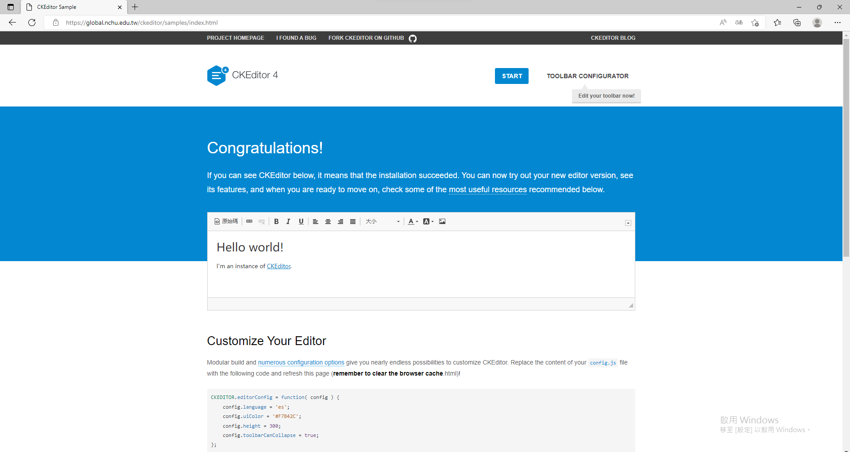The image size is (850, 452).
Task: Open the browser profile avatar
Action: pos(817,23)
